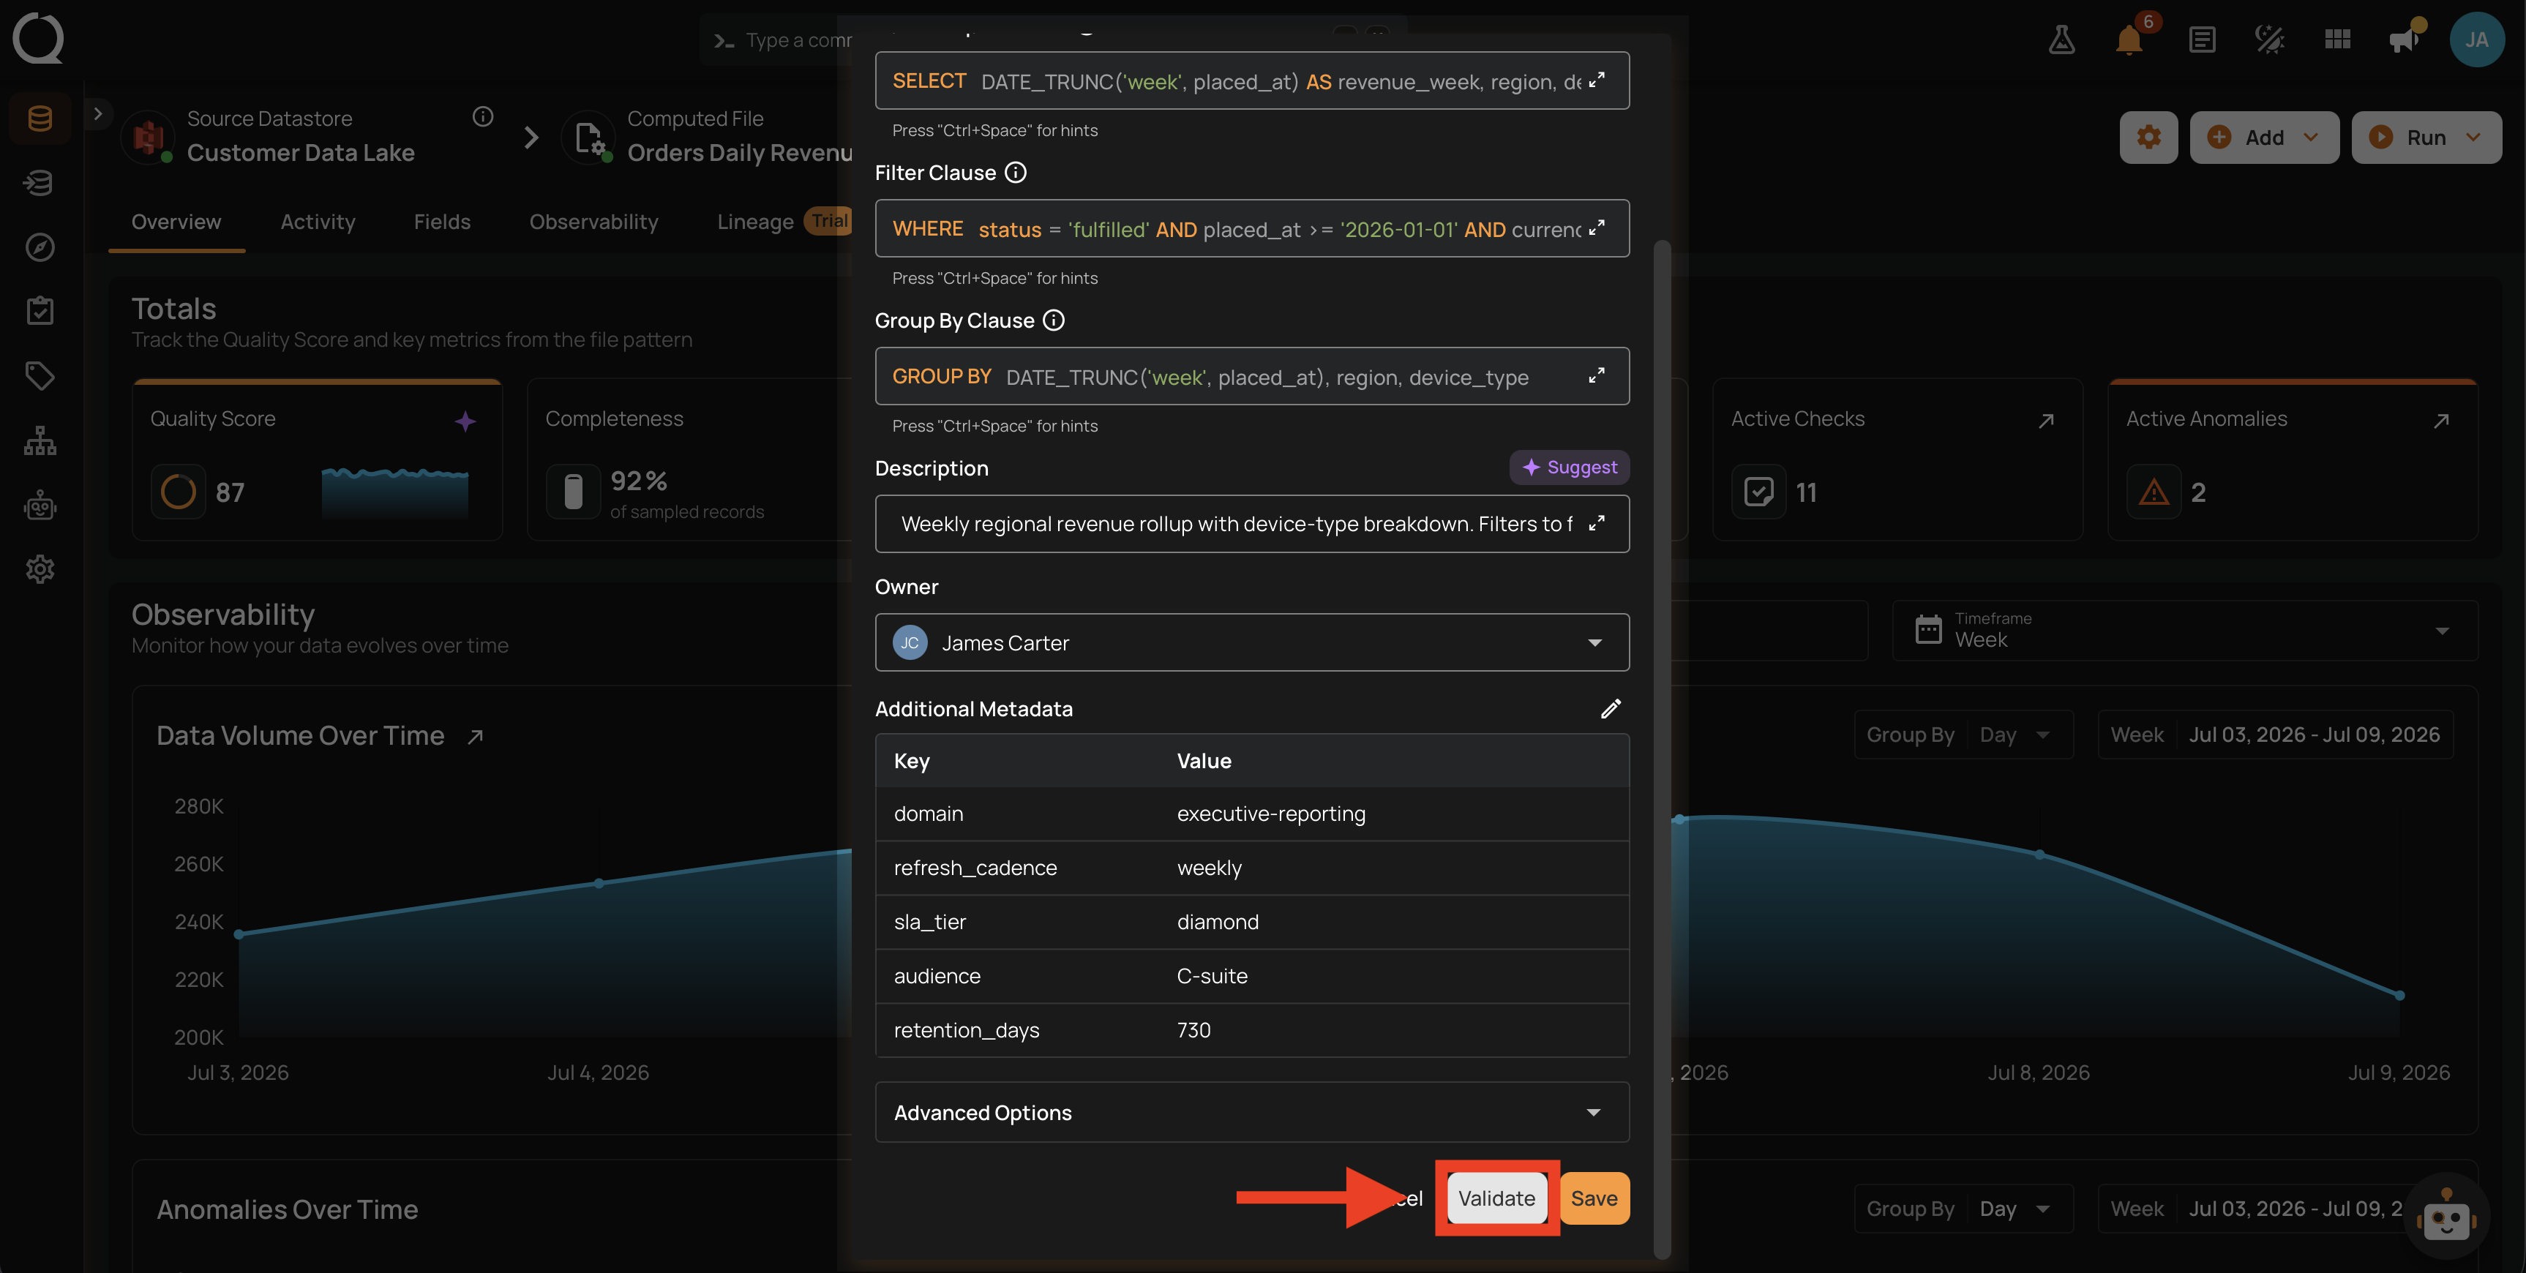This screenshot has height=1273, width=2526.
Task: Open the Tags sidebar icon
Action: [40, 375]
